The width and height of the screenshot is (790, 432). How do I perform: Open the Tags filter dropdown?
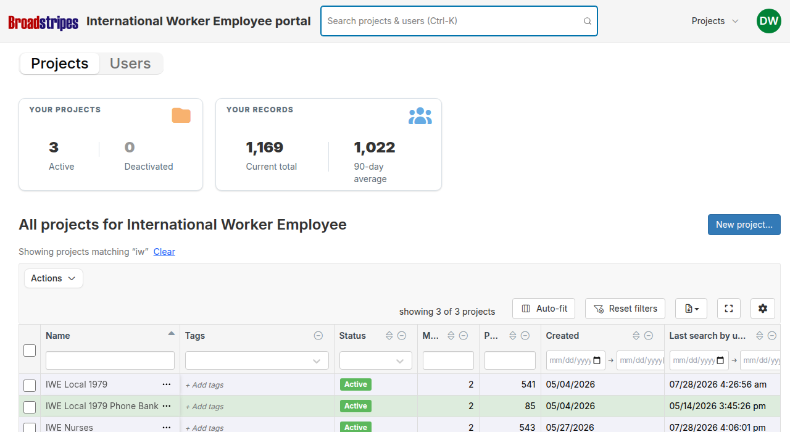(257, 360)
